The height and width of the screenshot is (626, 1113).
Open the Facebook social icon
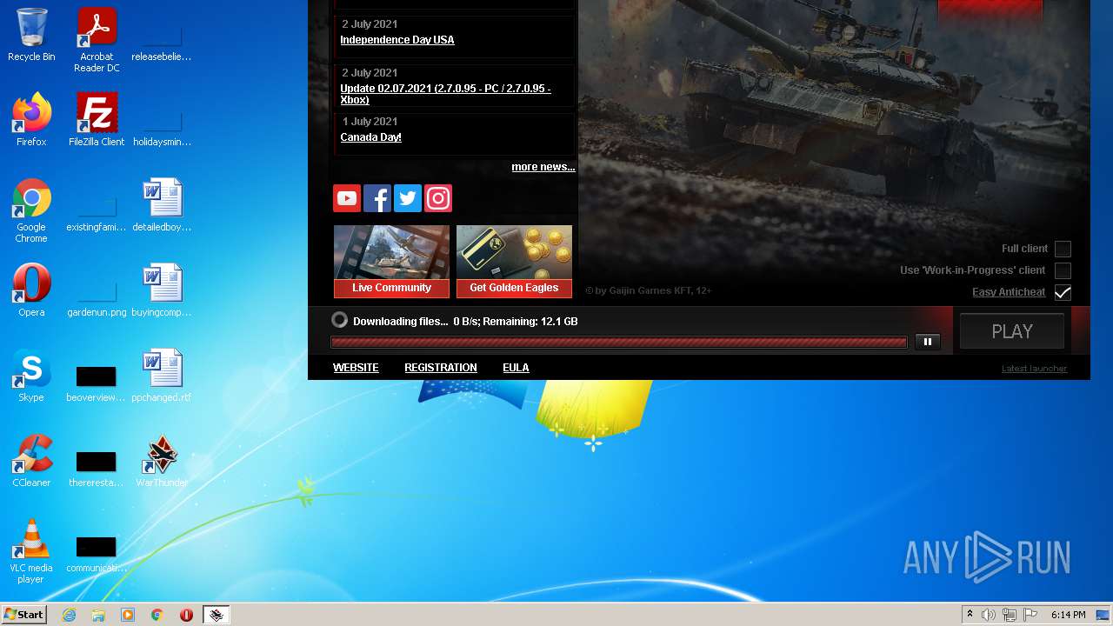(377, 198)
